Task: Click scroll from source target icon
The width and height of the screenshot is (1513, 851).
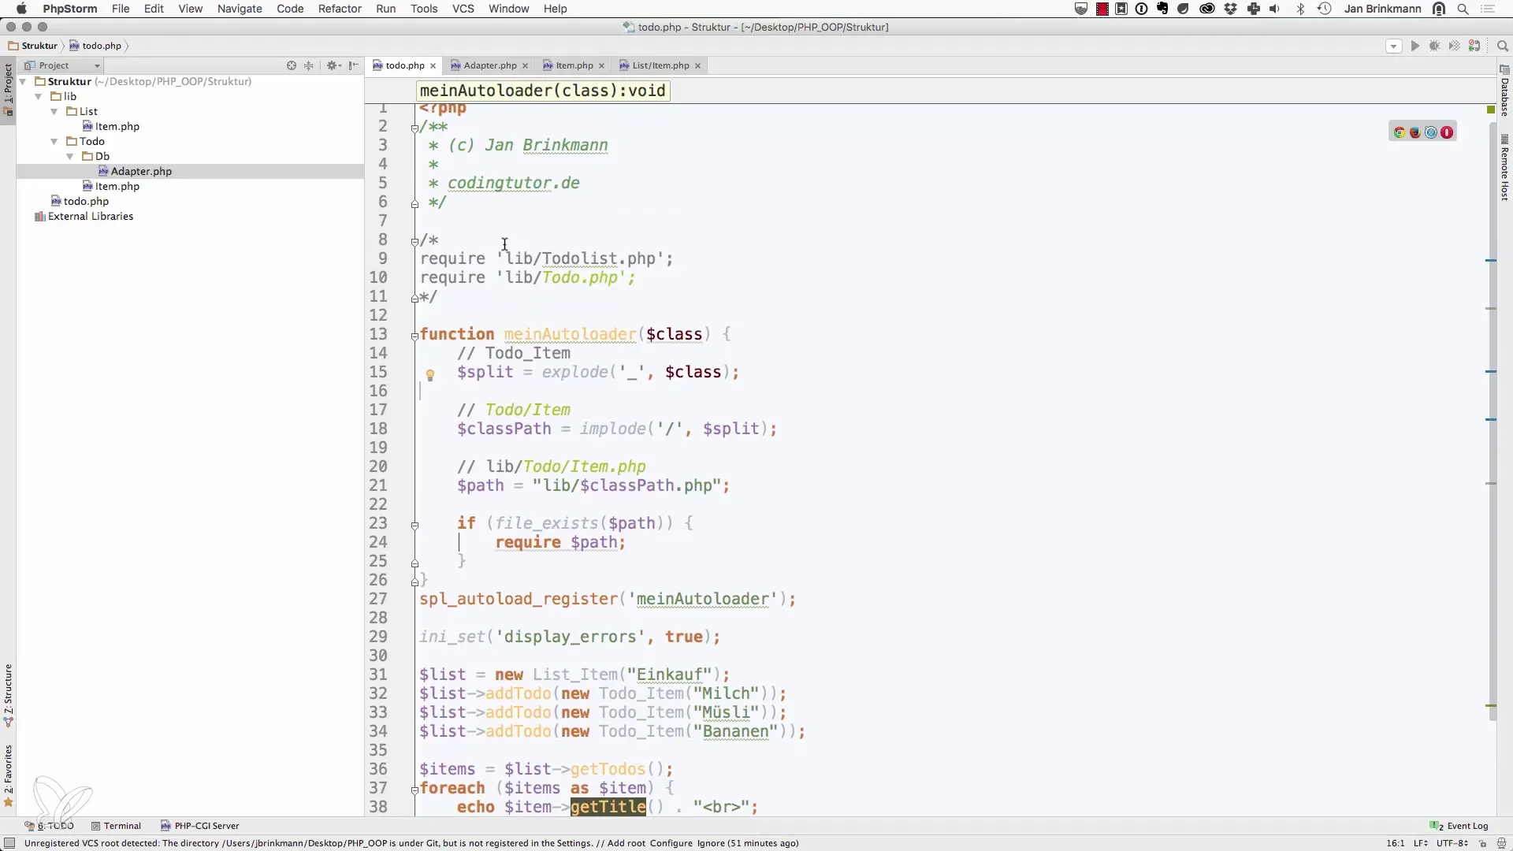Action: click(x=292, y=65)
